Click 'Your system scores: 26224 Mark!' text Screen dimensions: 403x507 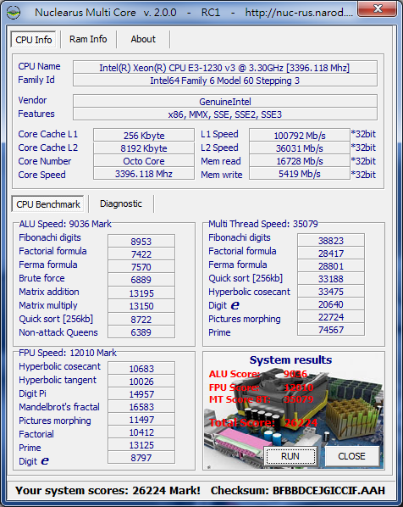click(x=108, y=490)
